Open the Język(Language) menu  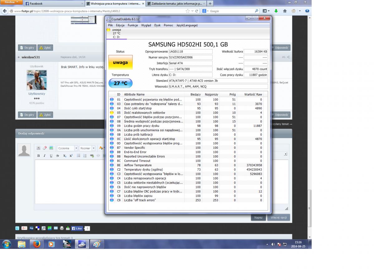tap(187, 25)
